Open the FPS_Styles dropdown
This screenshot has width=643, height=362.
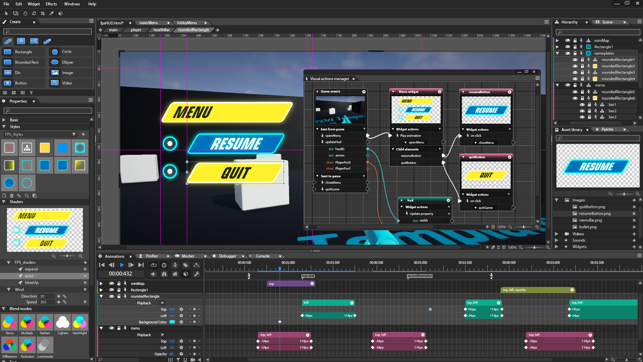[74, 134]
